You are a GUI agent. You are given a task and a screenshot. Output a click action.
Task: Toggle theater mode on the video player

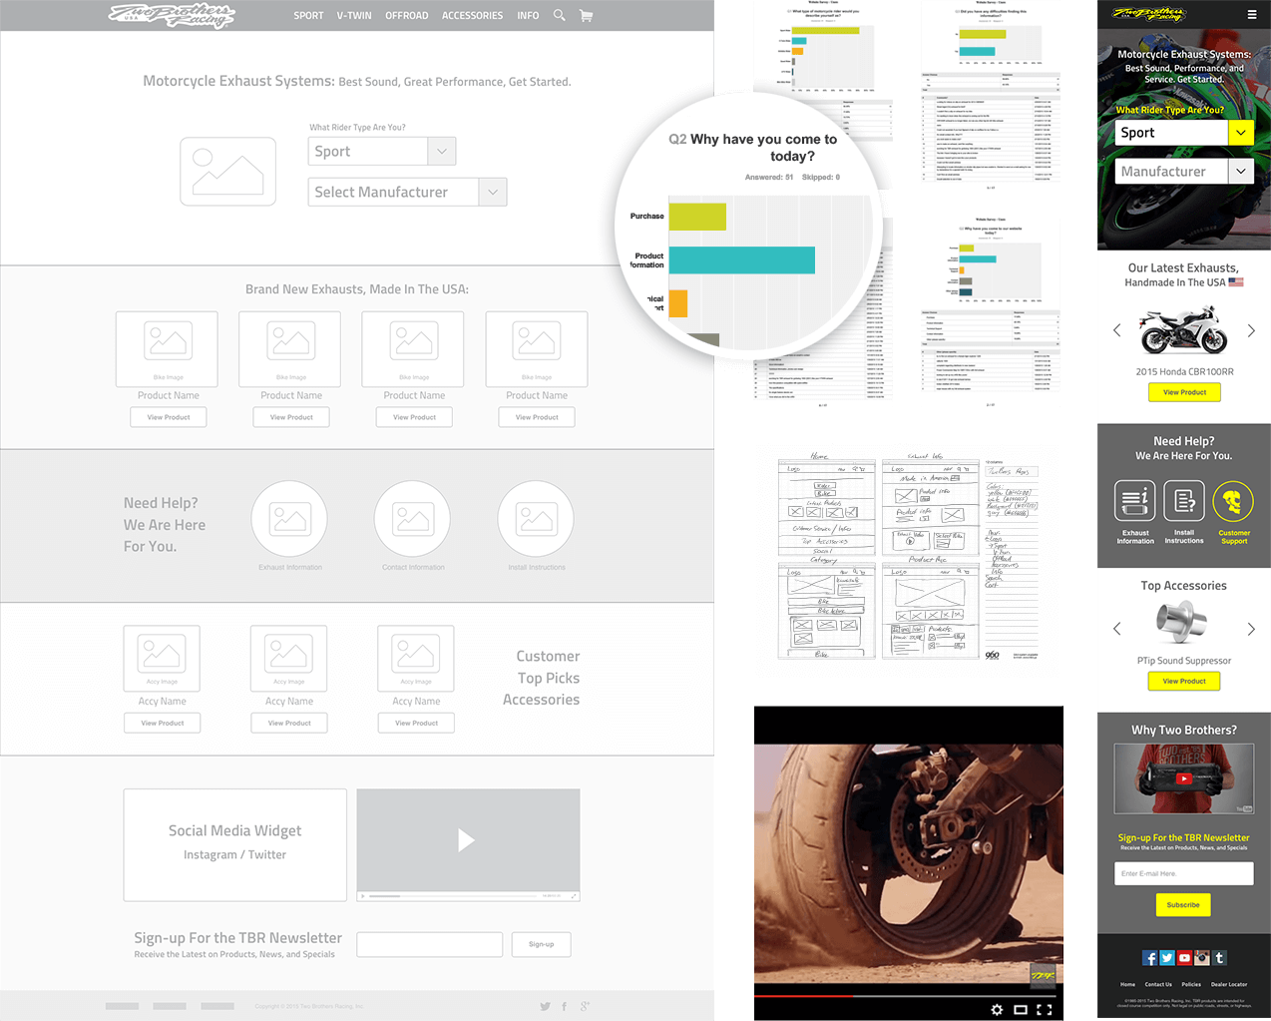pos(1021,1009)
